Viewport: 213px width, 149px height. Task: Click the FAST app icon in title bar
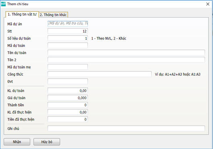(3, 4)
